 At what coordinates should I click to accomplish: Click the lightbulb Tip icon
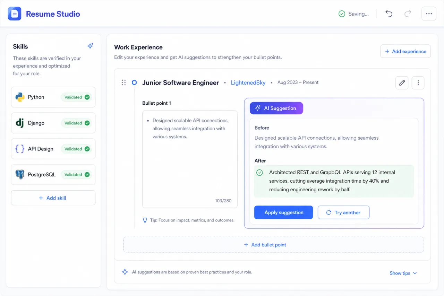(x=145, y=220)
